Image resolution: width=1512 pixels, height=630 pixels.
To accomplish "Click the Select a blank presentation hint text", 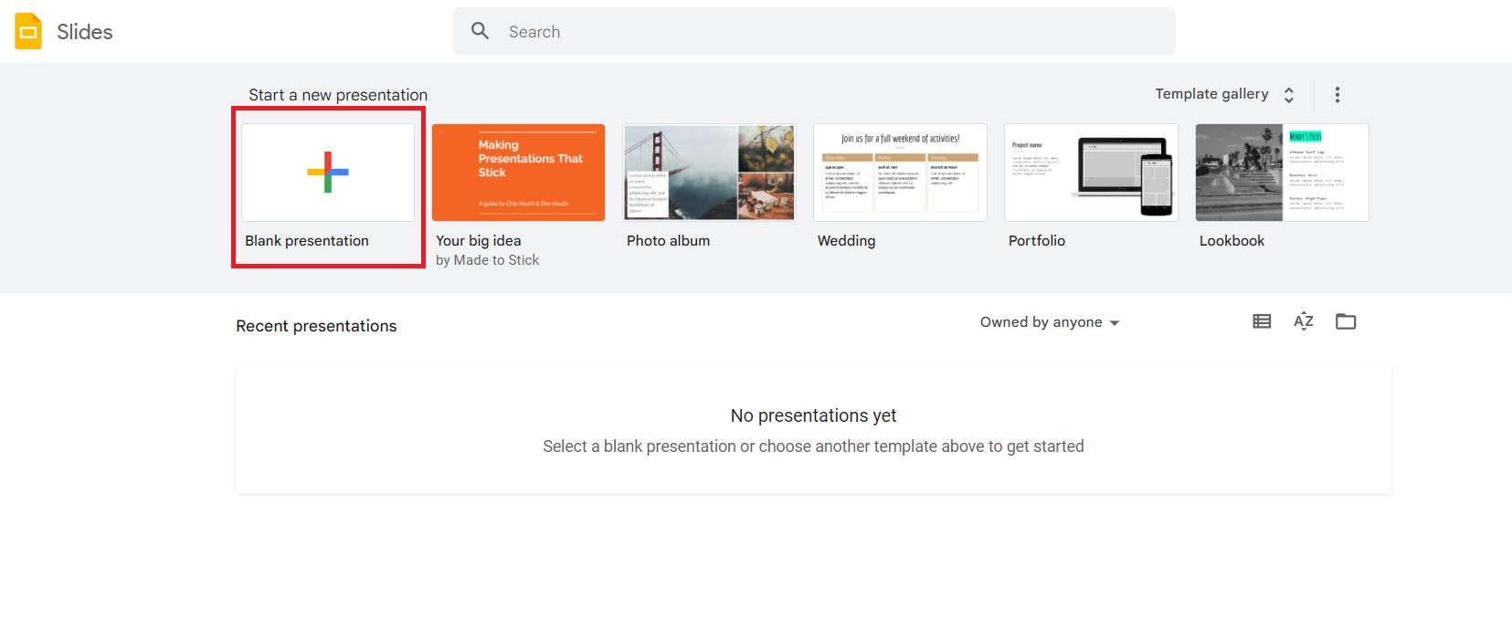I will (x=813, y=446).
